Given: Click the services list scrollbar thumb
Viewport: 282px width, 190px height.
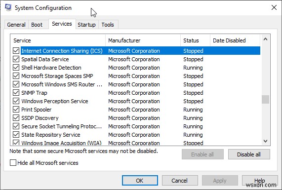Looking at the screenshot, I should point(265,99).
